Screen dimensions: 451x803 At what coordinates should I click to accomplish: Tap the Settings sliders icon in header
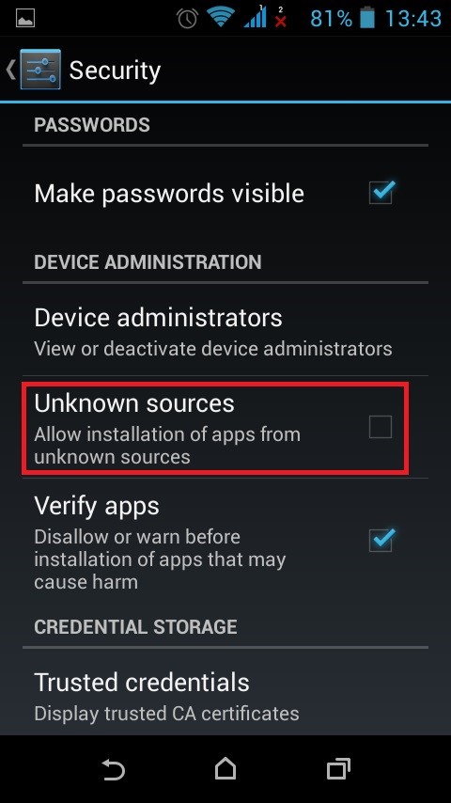click(40, 70)
